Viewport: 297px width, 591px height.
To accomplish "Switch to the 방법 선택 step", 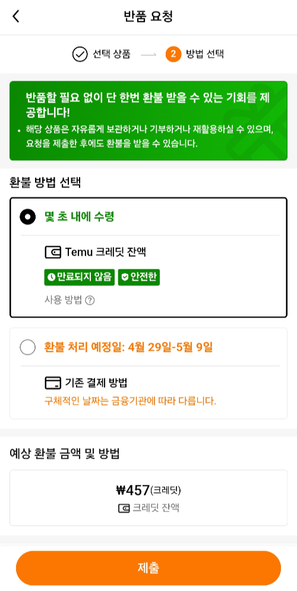I will [205, 54].
